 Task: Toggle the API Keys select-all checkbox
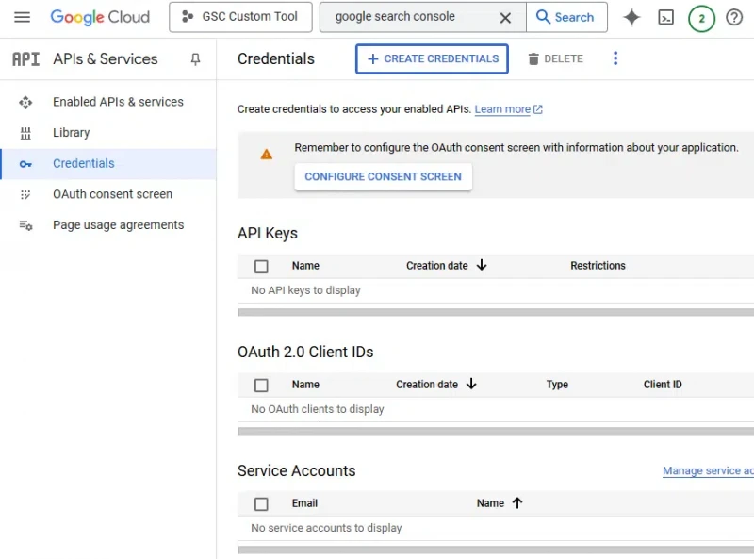261,267
